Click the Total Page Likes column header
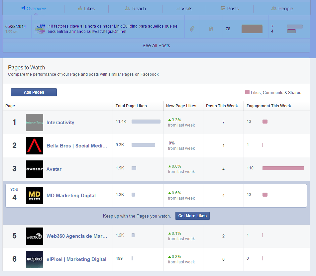This screenshot has height=276, width=316. (x=131, y=106)
